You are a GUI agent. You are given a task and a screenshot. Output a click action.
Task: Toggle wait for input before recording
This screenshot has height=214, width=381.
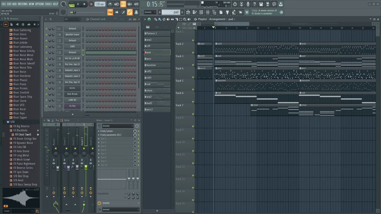(117, 4)
